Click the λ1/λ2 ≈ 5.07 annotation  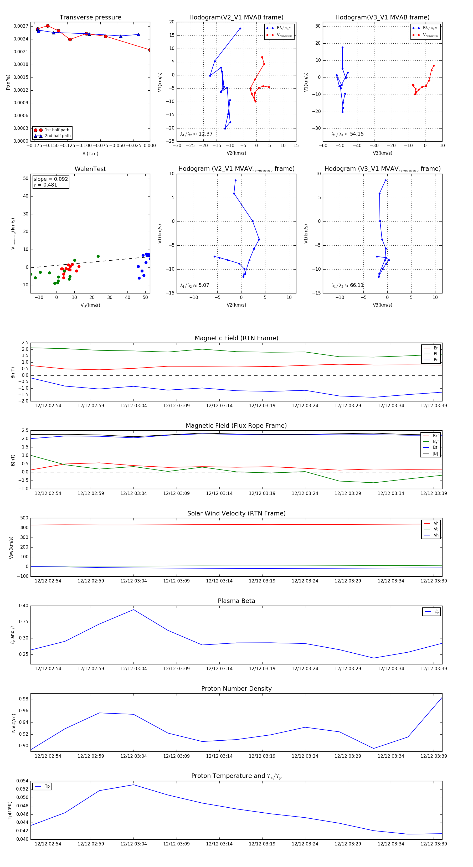coord(194,285)
